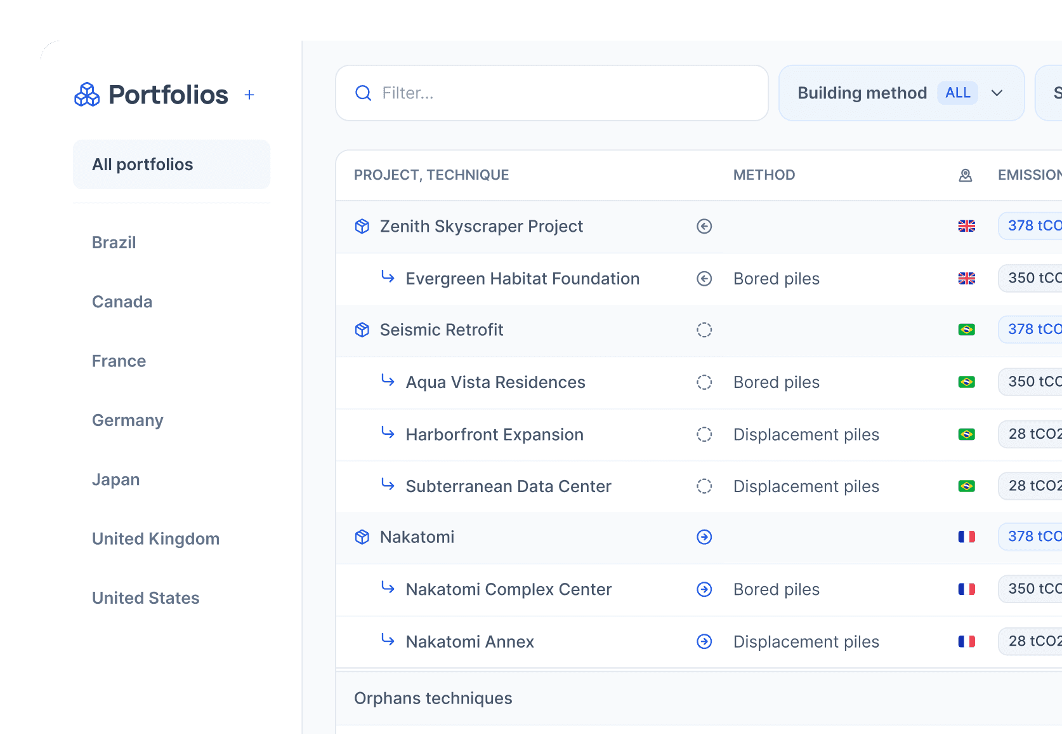Click dashed circle status icon for Aqua Vista Residences
This screenshot has width=1062, height=734.
[x=704, y=382]
